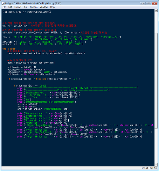Open the File menu

(4, 7)
